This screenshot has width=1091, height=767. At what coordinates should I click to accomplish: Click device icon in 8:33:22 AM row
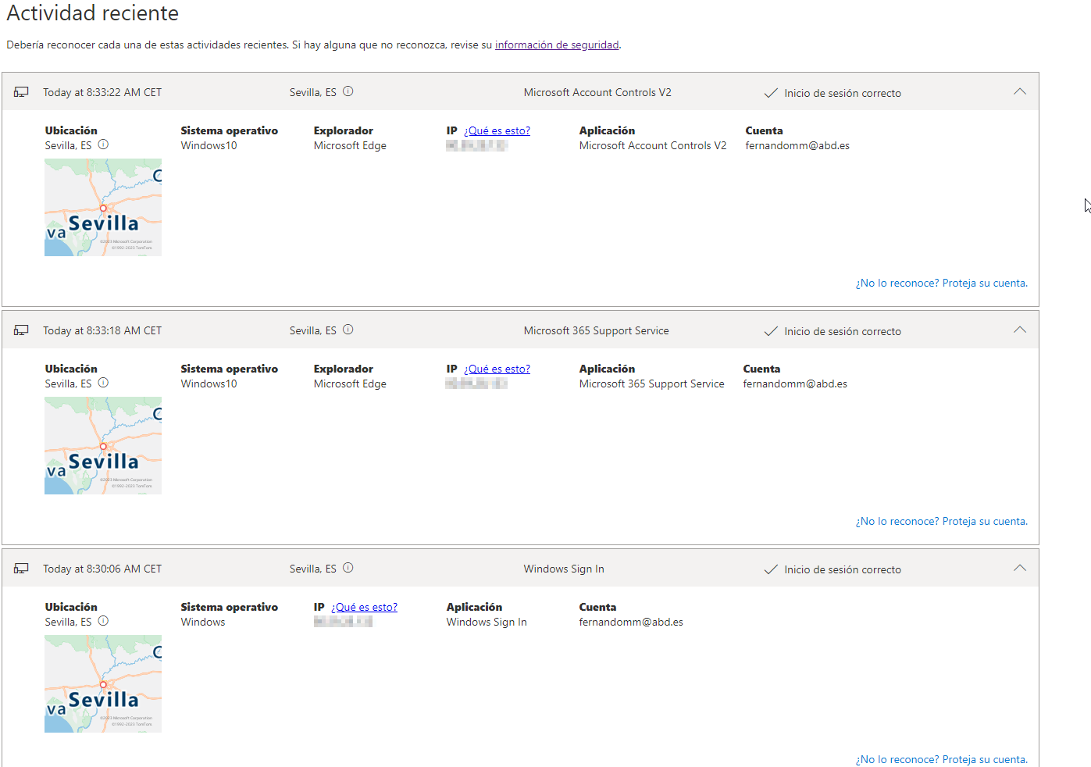point(21,92)
